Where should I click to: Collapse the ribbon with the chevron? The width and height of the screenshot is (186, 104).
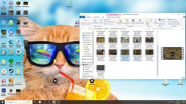point(182,17)
